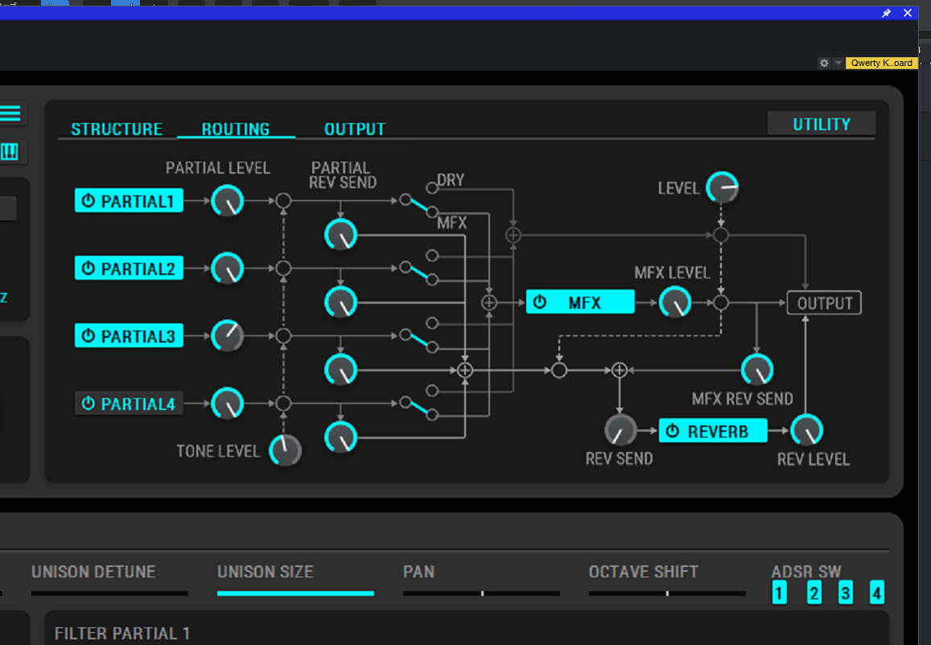Viewport: 931px width, 645px height.
Task: Click the MFX LEVEL knob
Action: point(675,302)
